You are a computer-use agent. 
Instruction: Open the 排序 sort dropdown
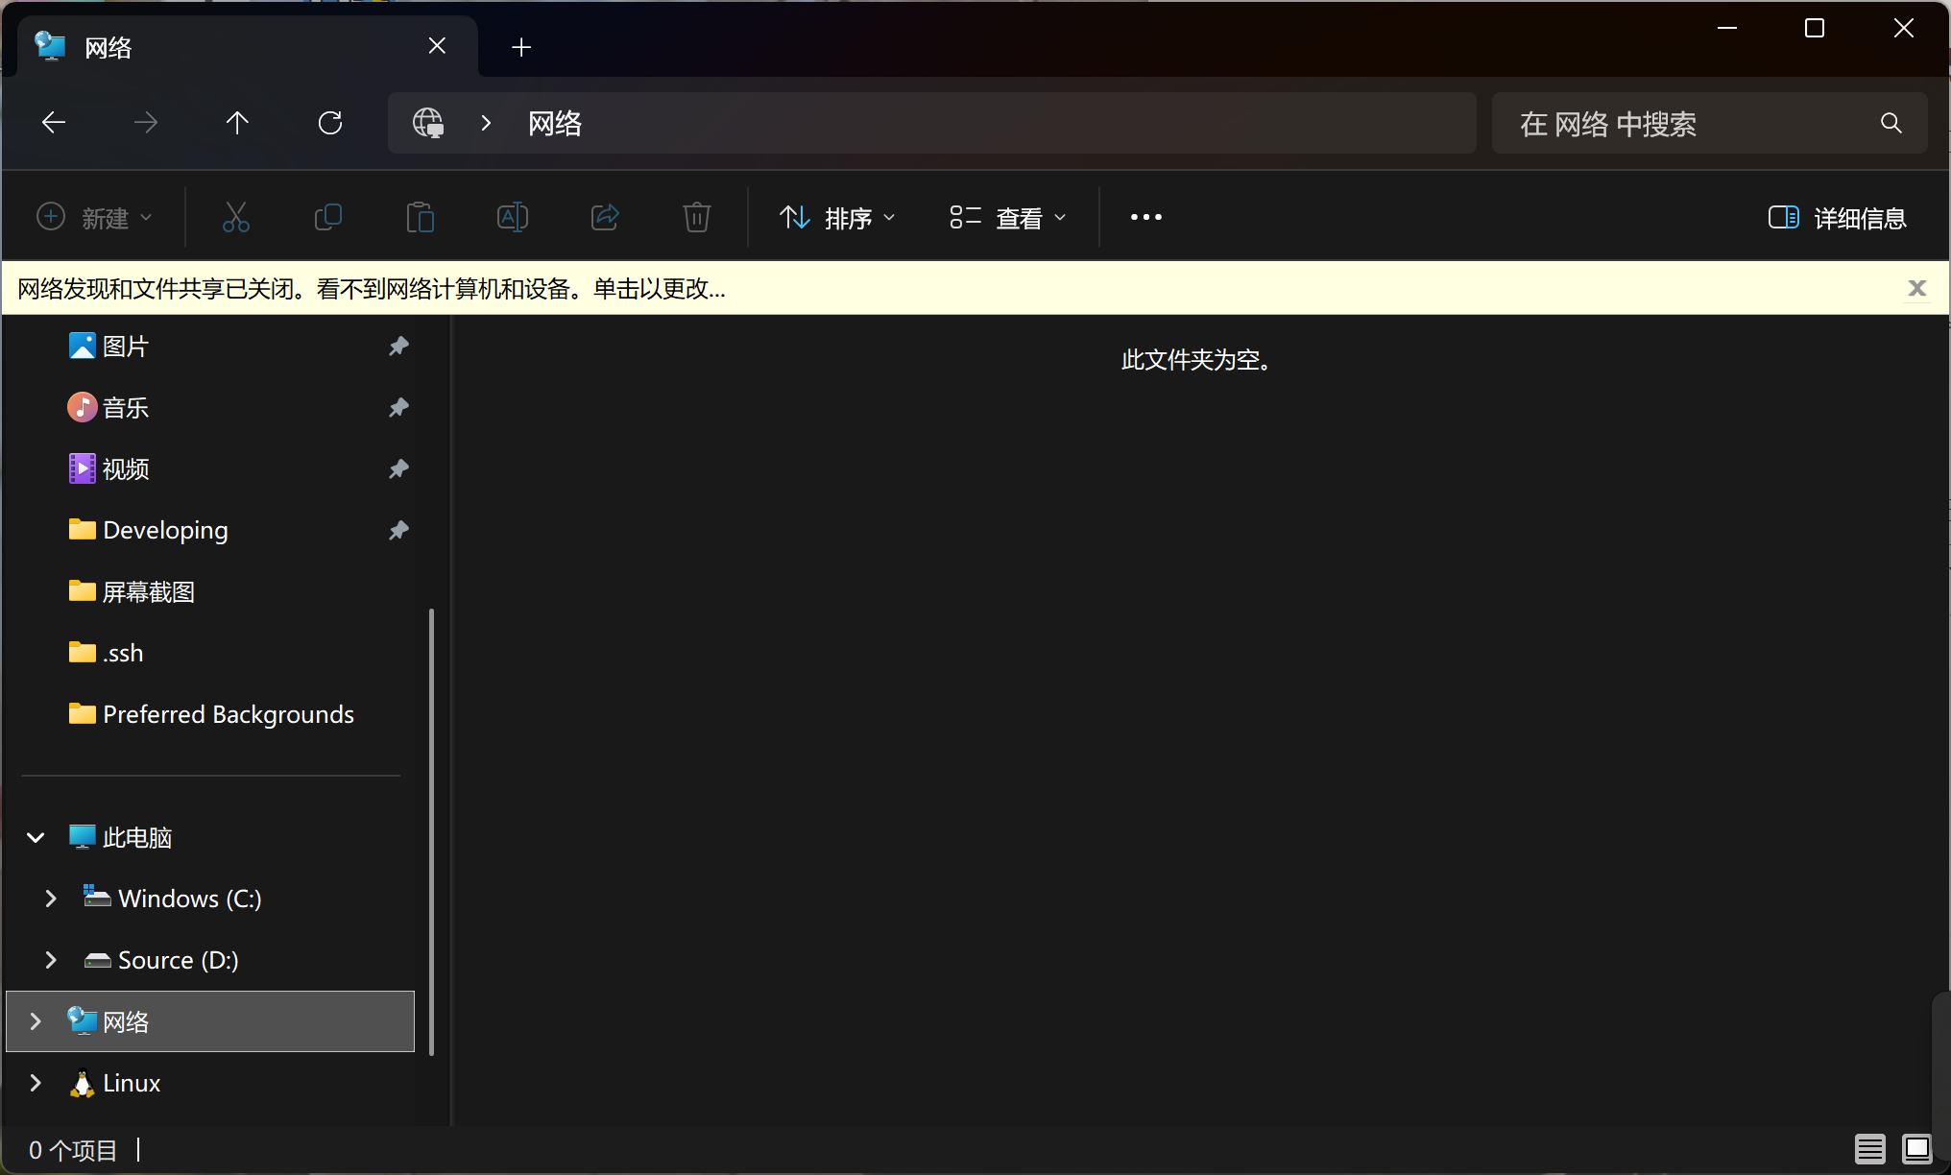pyautogui.click(x=837, y=218)
